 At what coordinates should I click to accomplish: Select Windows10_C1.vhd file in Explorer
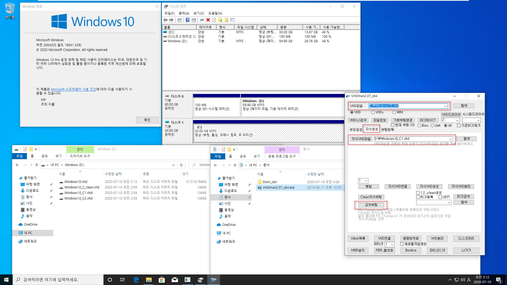78,193
